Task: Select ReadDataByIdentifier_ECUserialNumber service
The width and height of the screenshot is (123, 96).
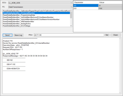Action: point(36,13)
